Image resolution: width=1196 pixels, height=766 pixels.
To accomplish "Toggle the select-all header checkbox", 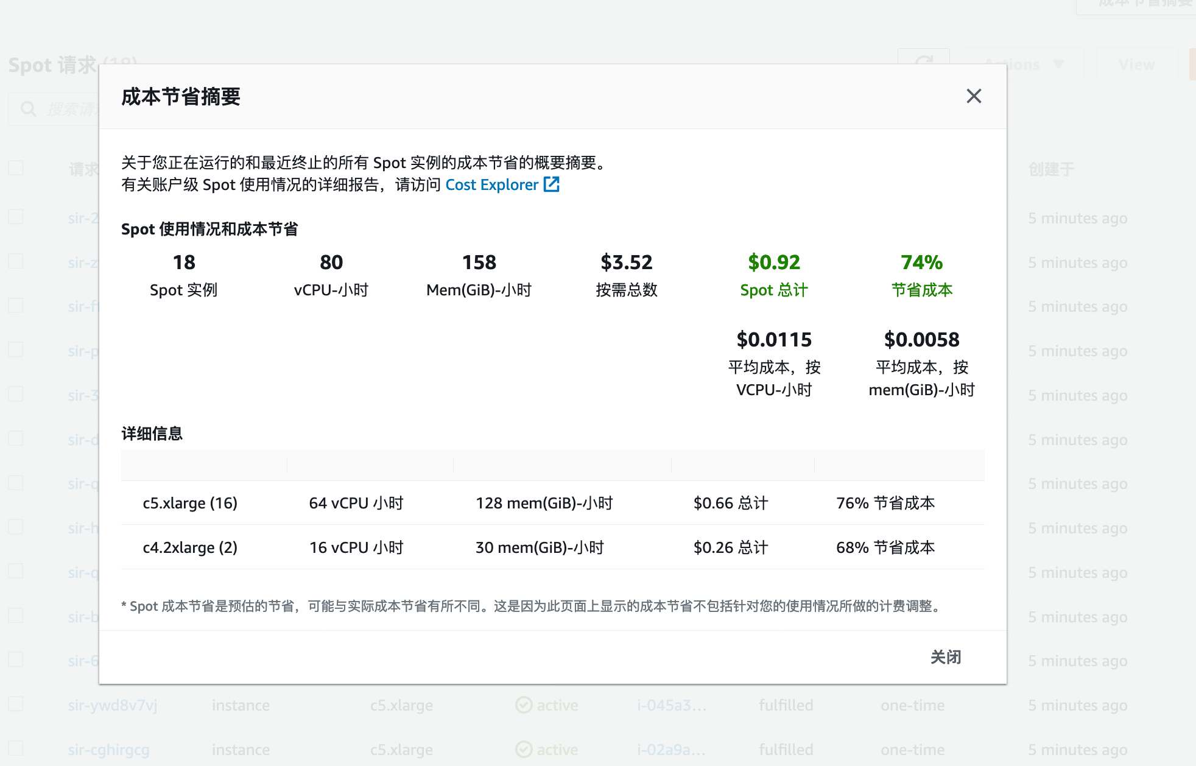I will point(16,168).
